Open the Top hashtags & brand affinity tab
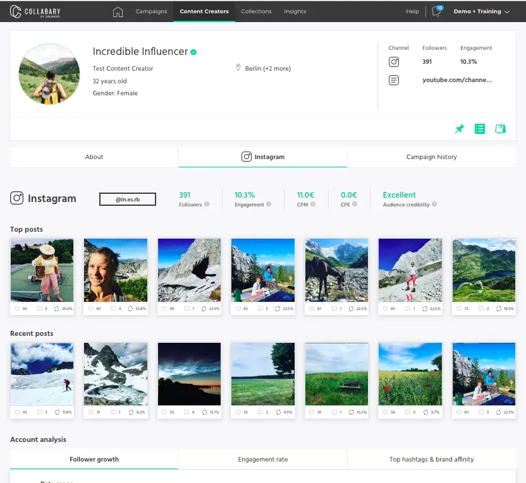This screenshot has height=483, width=526. 431,459
